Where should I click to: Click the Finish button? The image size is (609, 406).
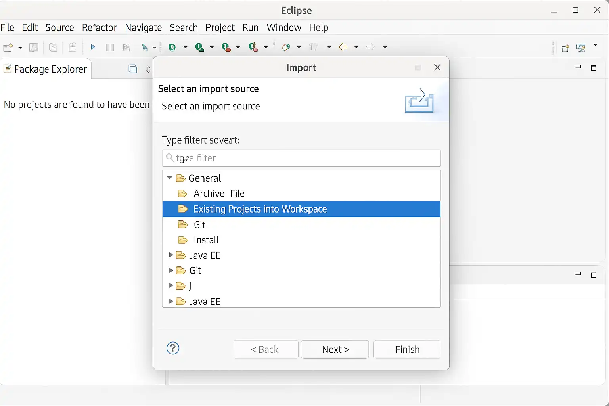[x=407, y=349]
